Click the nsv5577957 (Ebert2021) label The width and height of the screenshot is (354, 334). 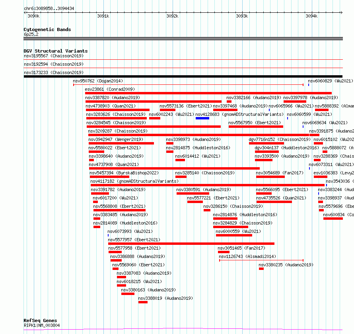click(134, 240)
